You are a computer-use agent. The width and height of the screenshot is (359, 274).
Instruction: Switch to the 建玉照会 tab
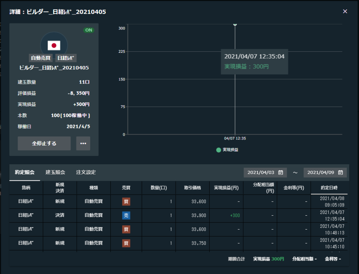[x=55, y=172]
